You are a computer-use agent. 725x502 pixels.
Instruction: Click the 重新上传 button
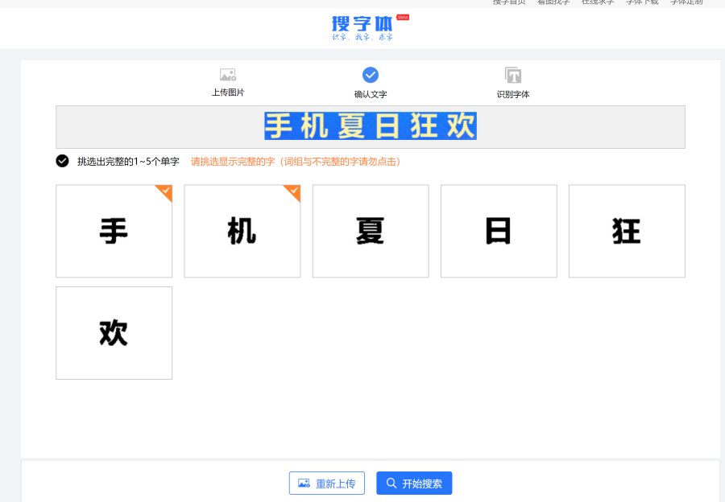[x=327, y=483]
